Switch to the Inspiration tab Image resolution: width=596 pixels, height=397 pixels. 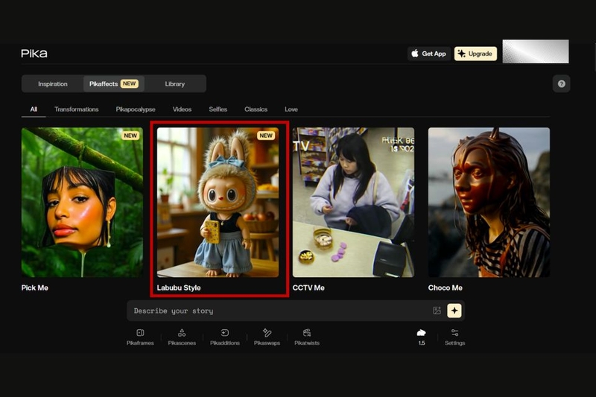click(52, 83)
